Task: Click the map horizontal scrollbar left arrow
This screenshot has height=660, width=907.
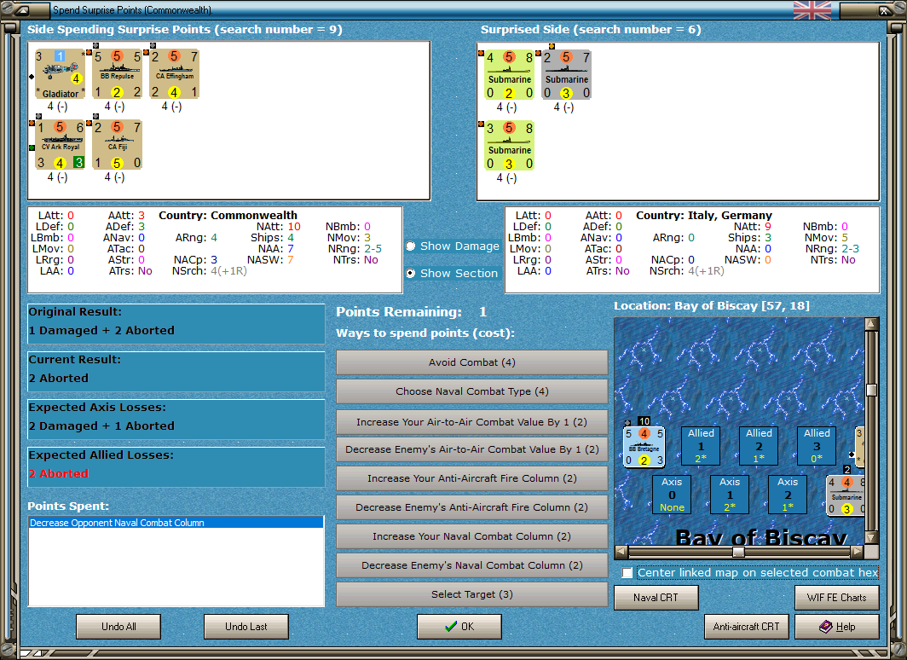Action: 621,552
